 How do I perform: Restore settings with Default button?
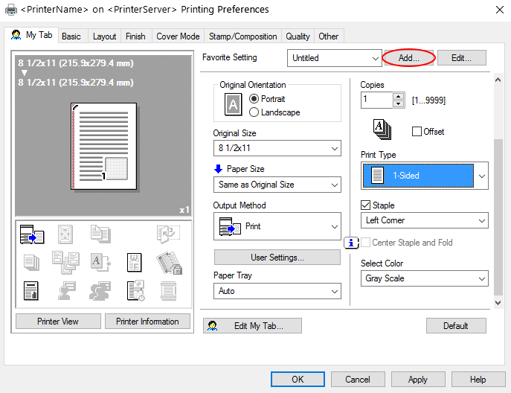coord(456,325)
